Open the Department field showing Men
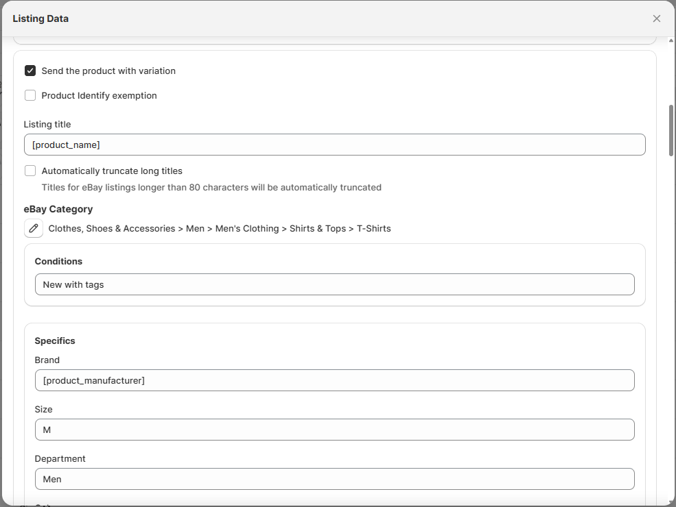676x507 pixels. [x=334, y=479]
